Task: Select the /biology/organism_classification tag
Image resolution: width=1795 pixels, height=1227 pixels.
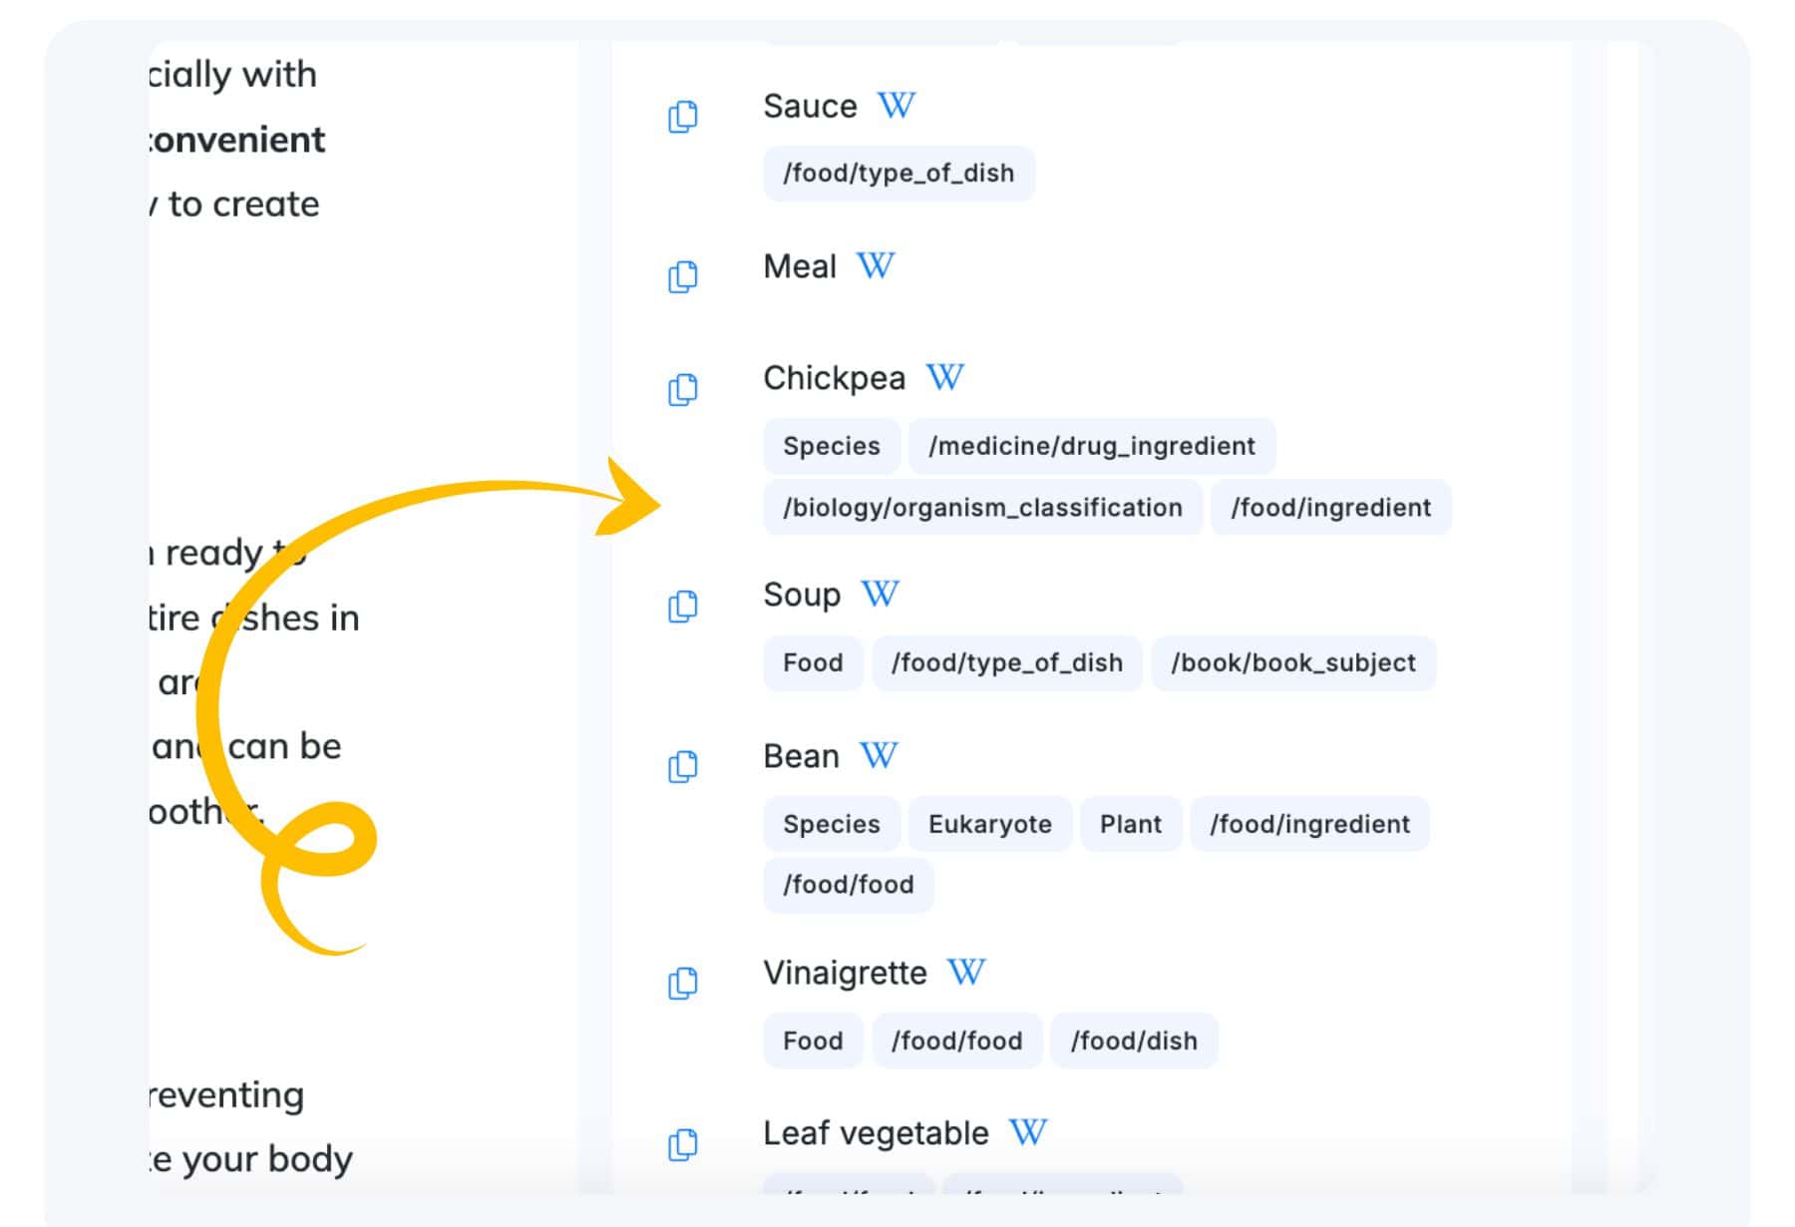Action: tap(982, 508)
